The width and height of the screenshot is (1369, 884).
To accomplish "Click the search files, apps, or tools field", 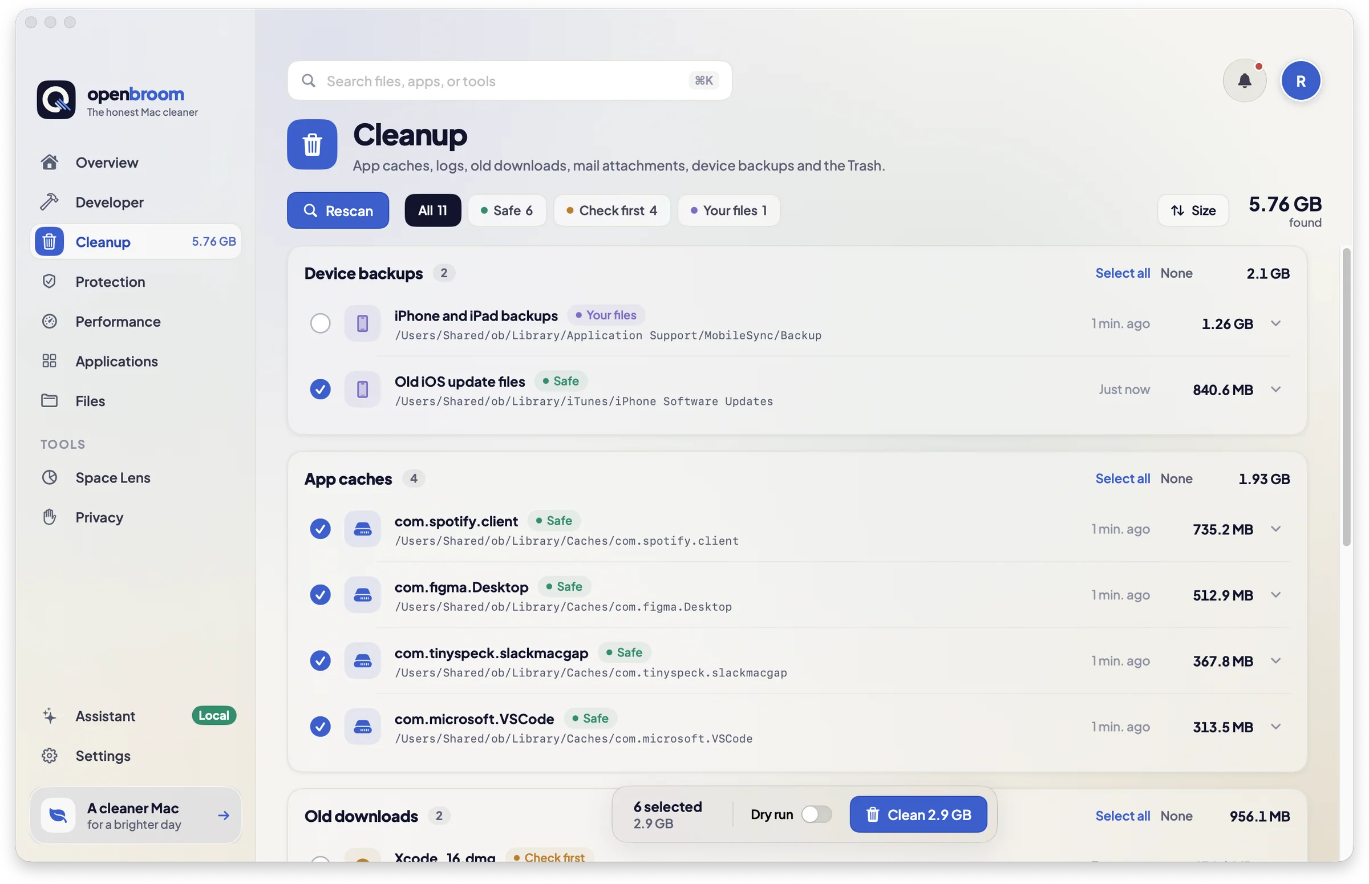I will point(509,81).
